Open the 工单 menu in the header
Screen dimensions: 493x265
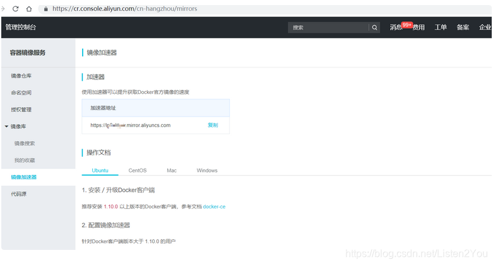(441, 28)
